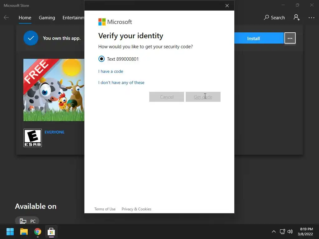
Task: Click 'I don't have any of these'
Action: tap(121, 82)
